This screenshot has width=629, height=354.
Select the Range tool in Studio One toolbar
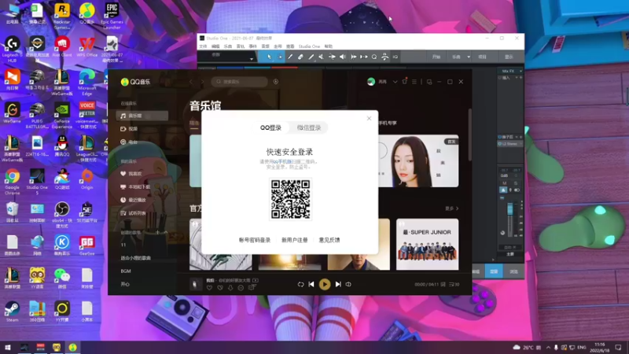click(280, 57)
